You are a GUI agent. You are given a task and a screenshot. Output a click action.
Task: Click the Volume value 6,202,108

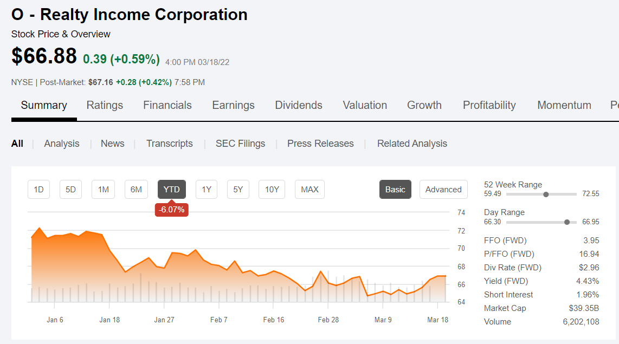click(581, 322)
